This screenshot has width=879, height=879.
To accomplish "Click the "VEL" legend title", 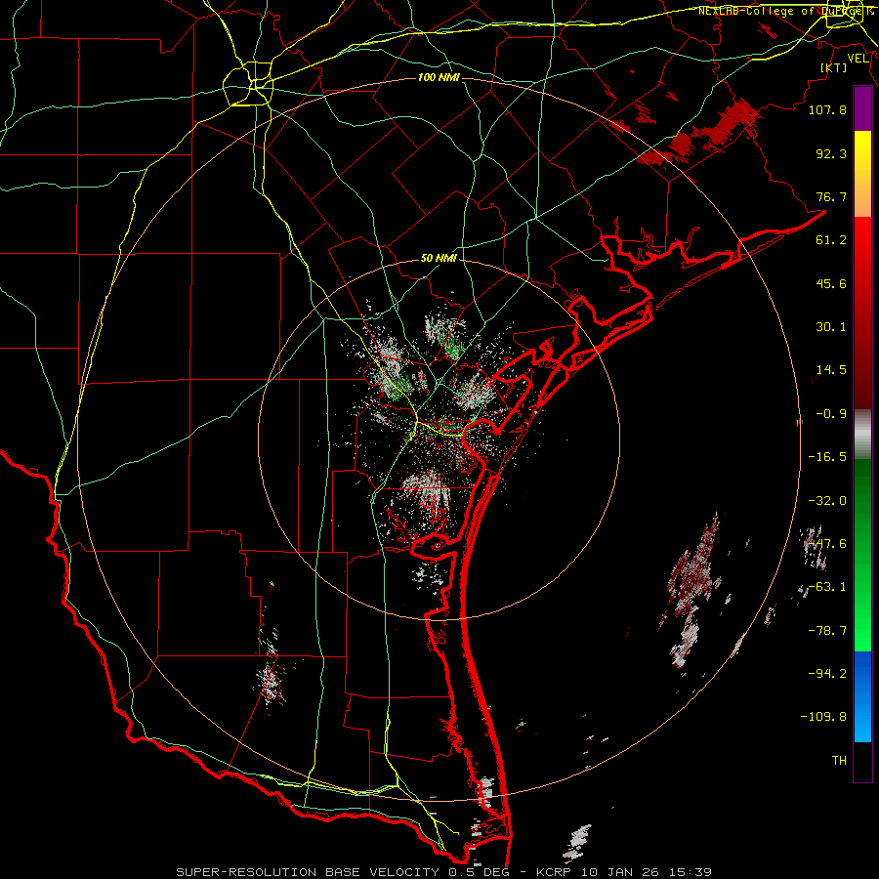I will coord(858,59).
